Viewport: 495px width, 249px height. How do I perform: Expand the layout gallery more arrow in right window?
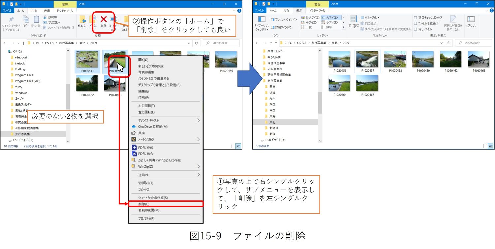[x=344, y=27]
